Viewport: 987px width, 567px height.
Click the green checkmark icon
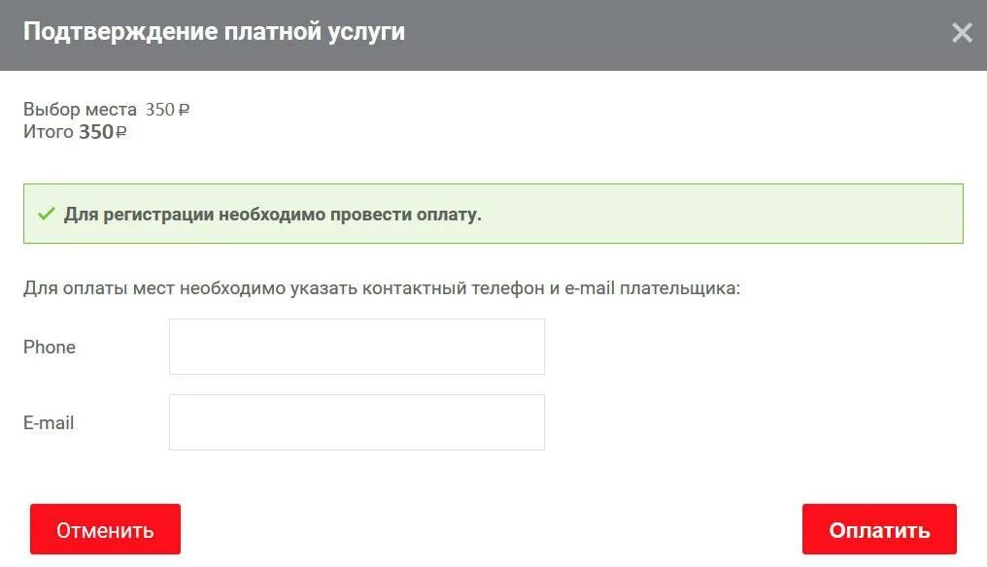(45, 214)
